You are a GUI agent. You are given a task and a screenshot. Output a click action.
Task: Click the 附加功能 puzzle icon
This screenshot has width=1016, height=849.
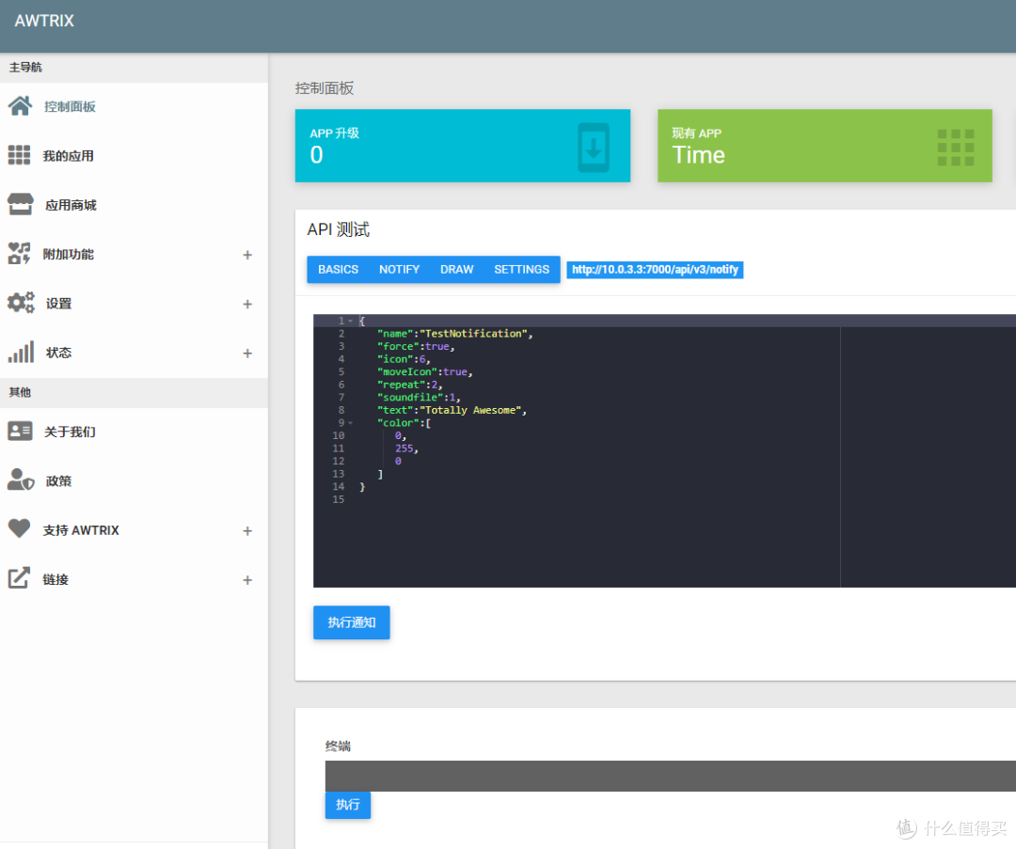(x=19, y=254)
